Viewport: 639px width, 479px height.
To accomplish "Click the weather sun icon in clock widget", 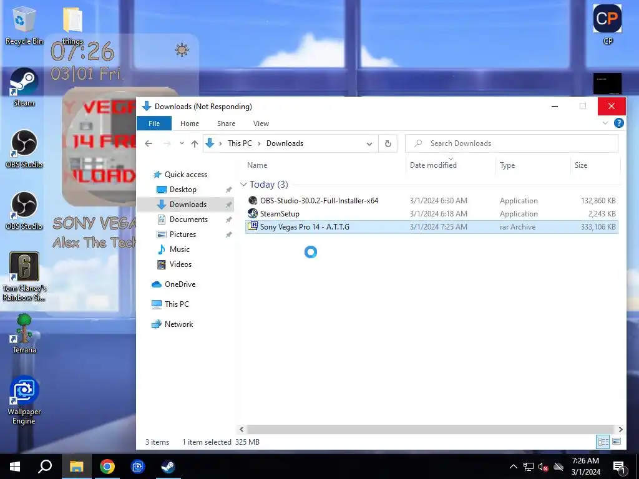I will [x=182, y=50].
